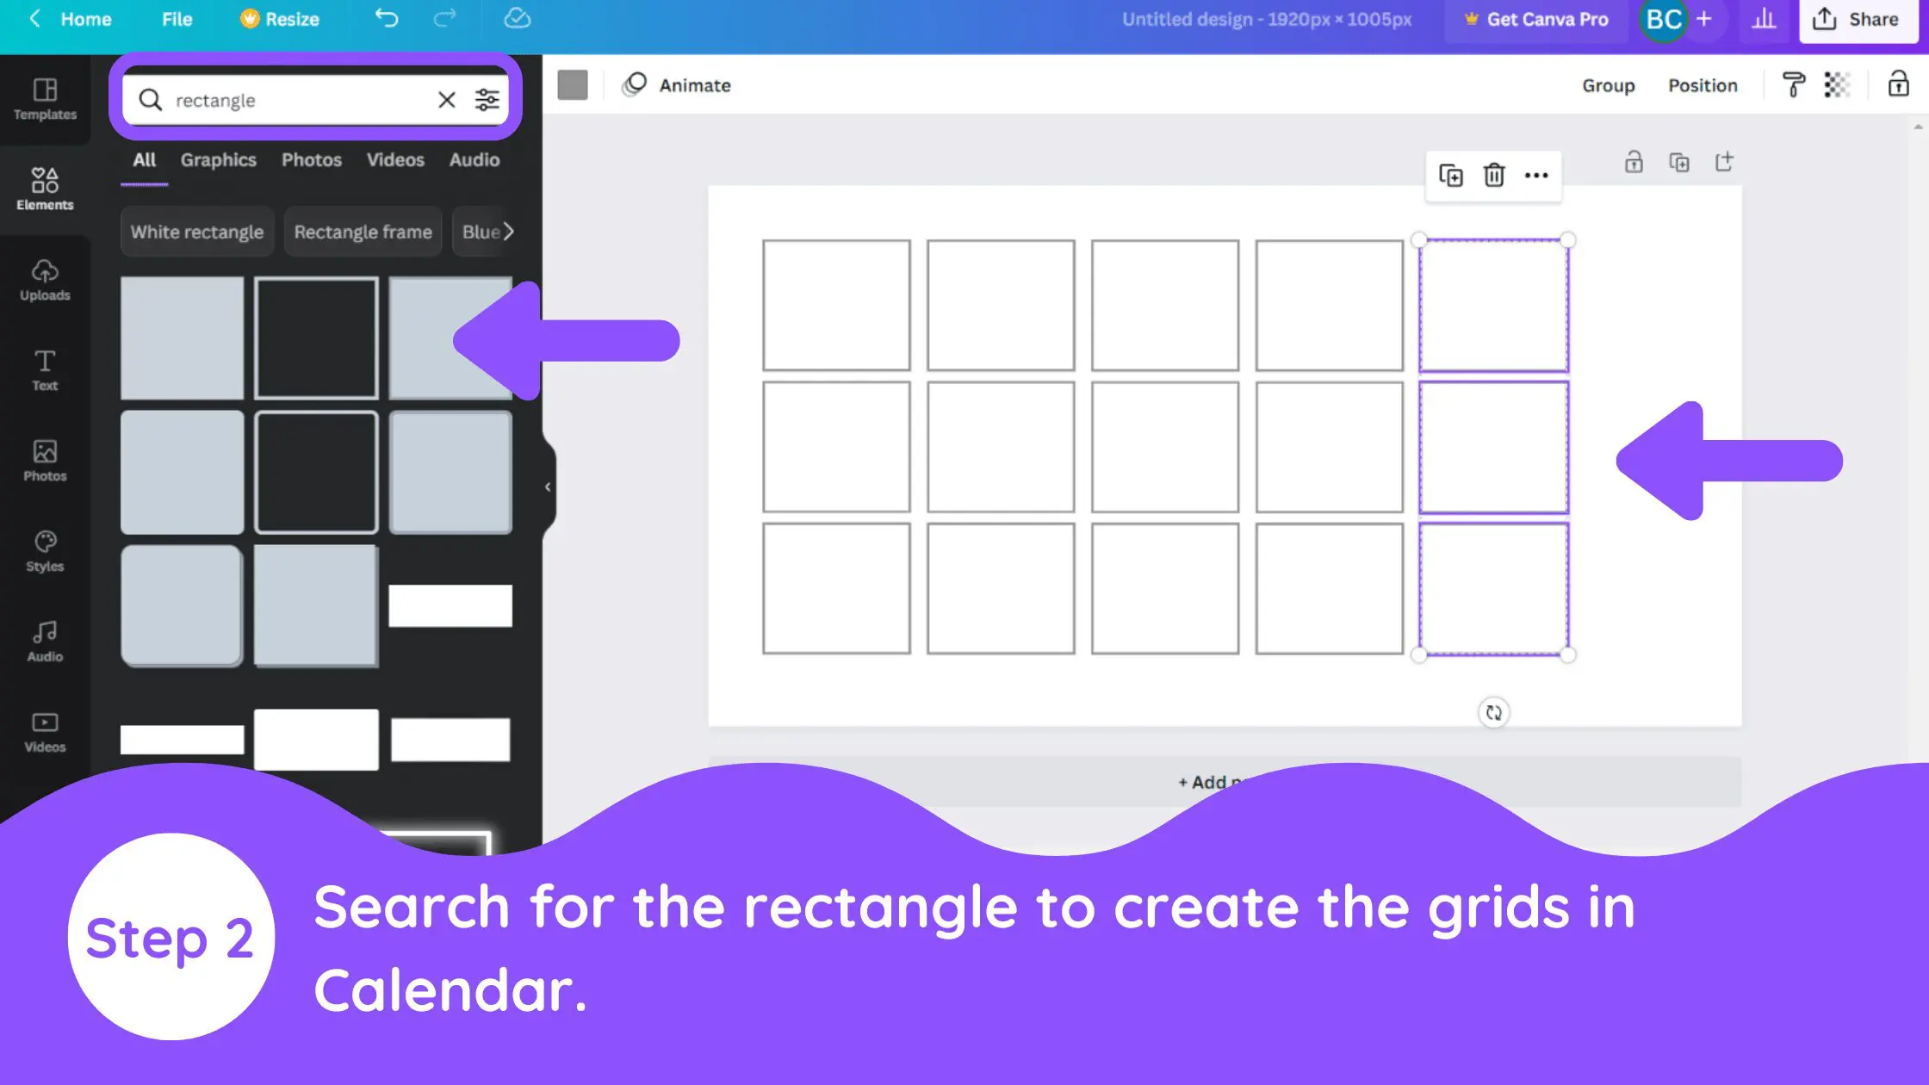Select the Photos filter tab
The image size is (1929, 1085).
point(312,159)
